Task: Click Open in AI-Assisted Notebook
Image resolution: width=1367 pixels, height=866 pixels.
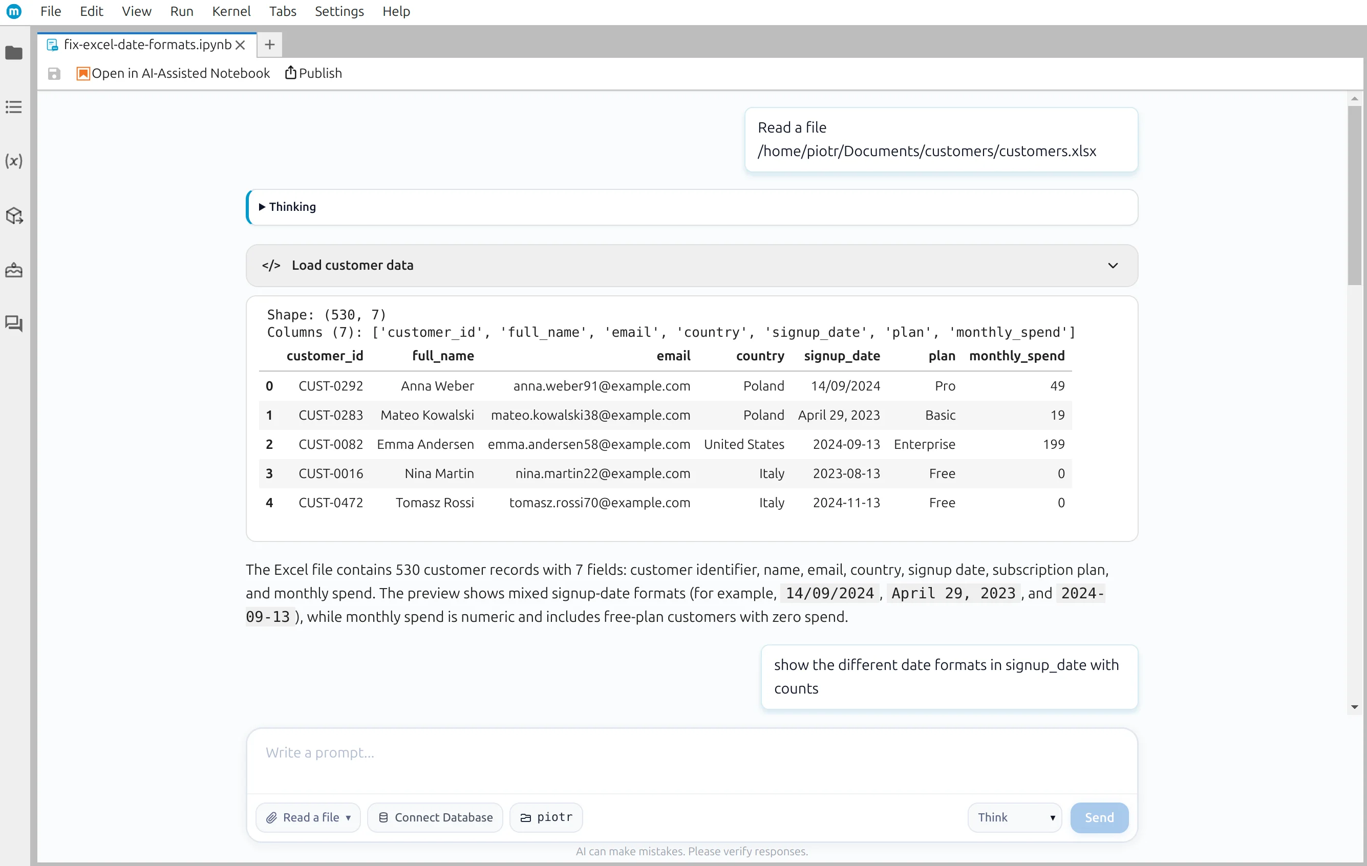Action: pyautogui.click(x=173, y=73)
